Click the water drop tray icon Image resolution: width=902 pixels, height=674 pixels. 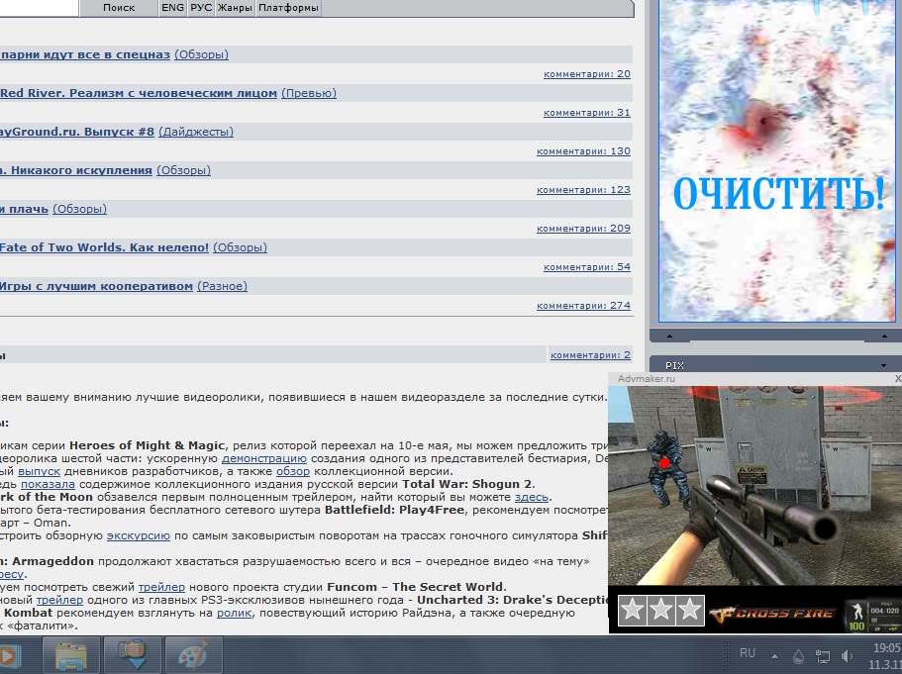tap(799, 655)
